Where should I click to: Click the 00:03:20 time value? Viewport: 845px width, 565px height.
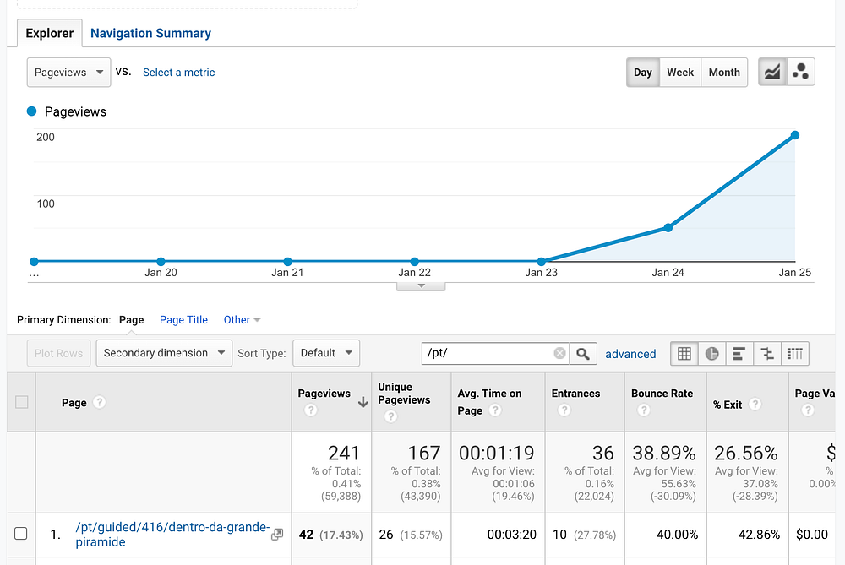tap(511, 535)
